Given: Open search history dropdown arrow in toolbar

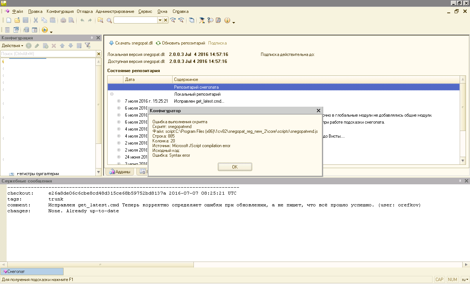Looking at the screenshot, I should point(160,20).
